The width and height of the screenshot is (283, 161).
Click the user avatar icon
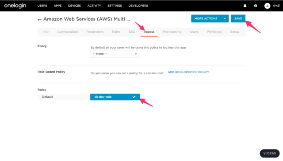pyautogui.click(x=267, y=6)
